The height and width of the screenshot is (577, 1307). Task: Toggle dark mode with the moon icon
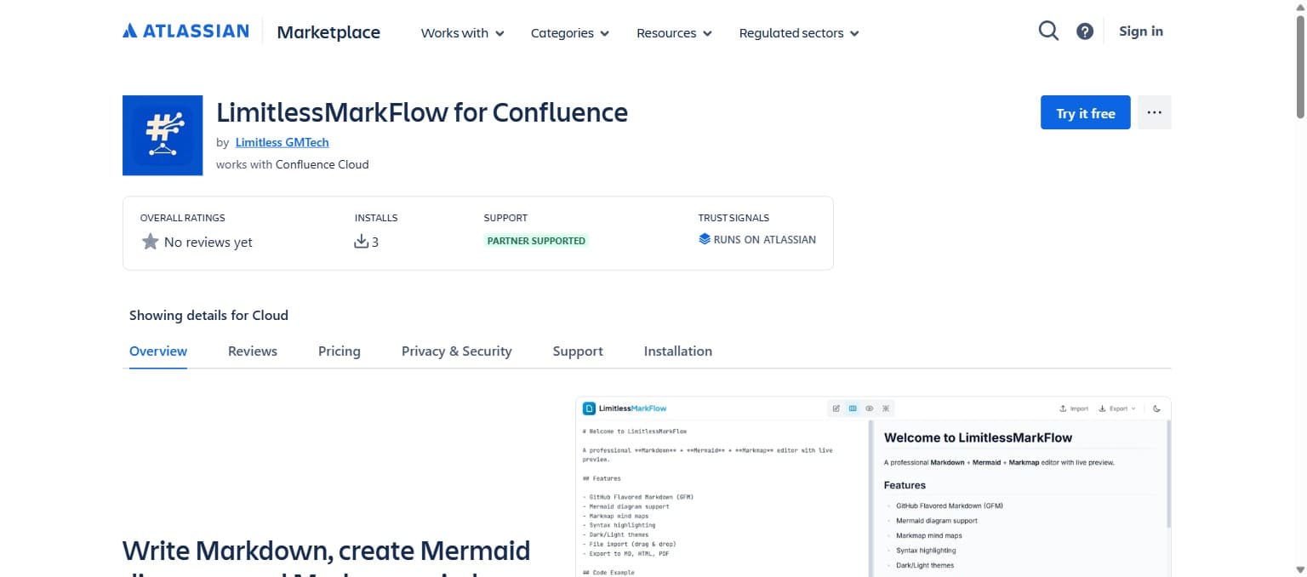[x=1156, y=408]
